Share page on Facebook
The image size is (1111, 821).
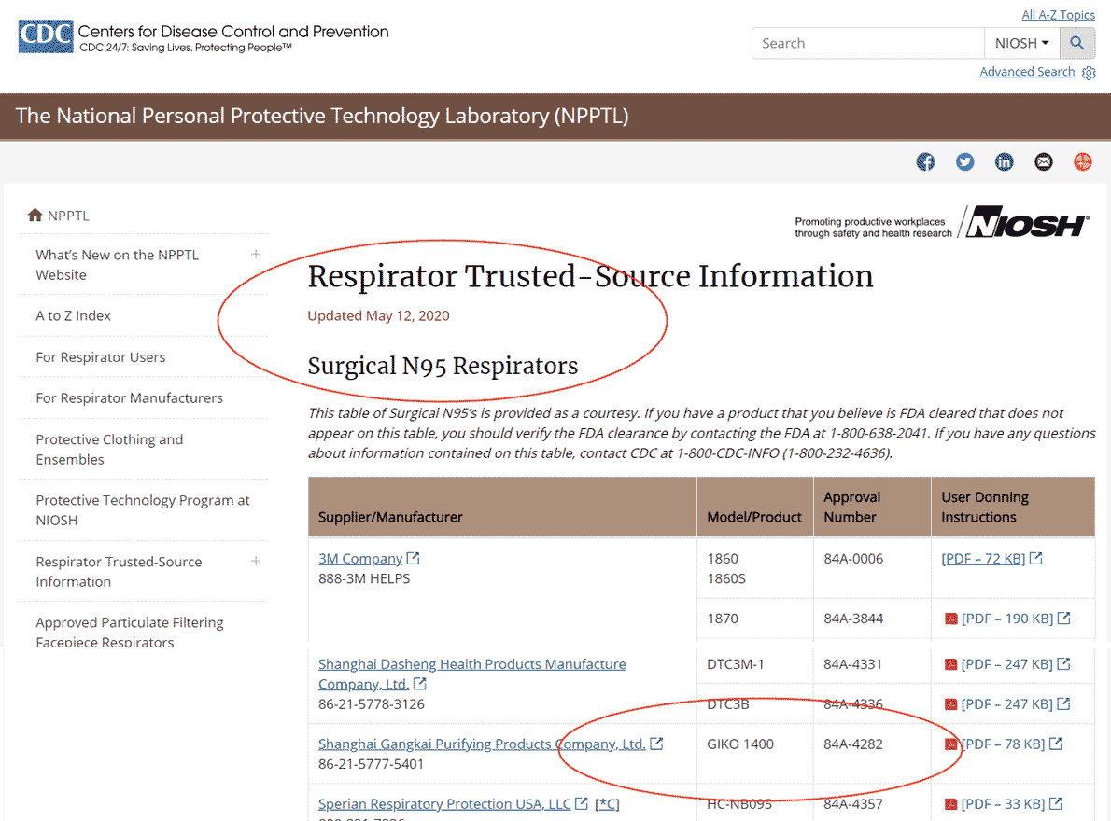coord(925,162)
